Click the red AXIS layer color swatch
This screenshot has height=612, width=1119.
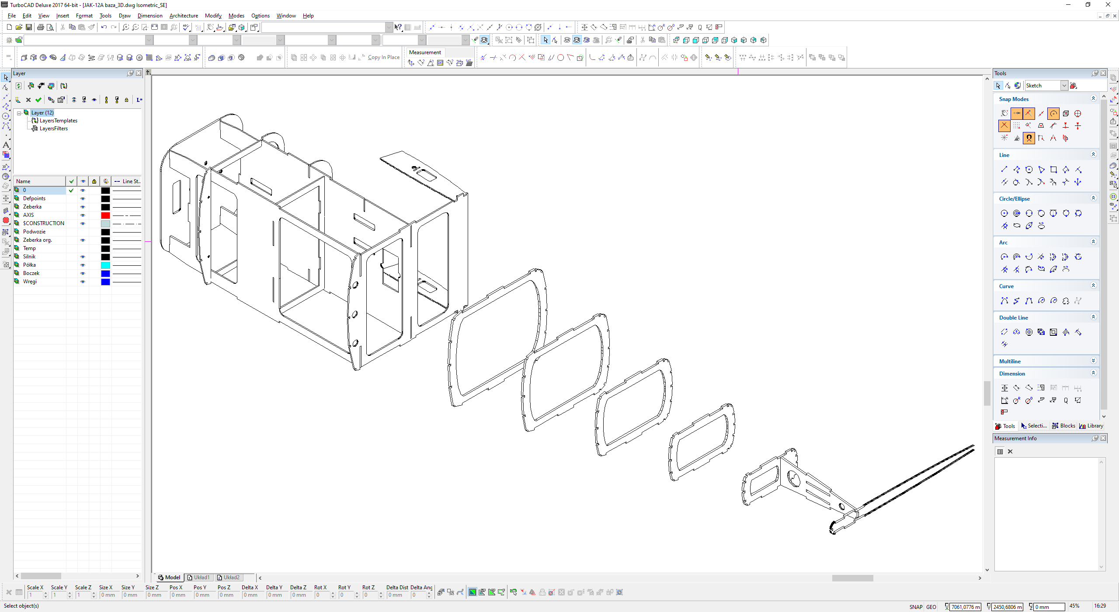tap(105, 215)
